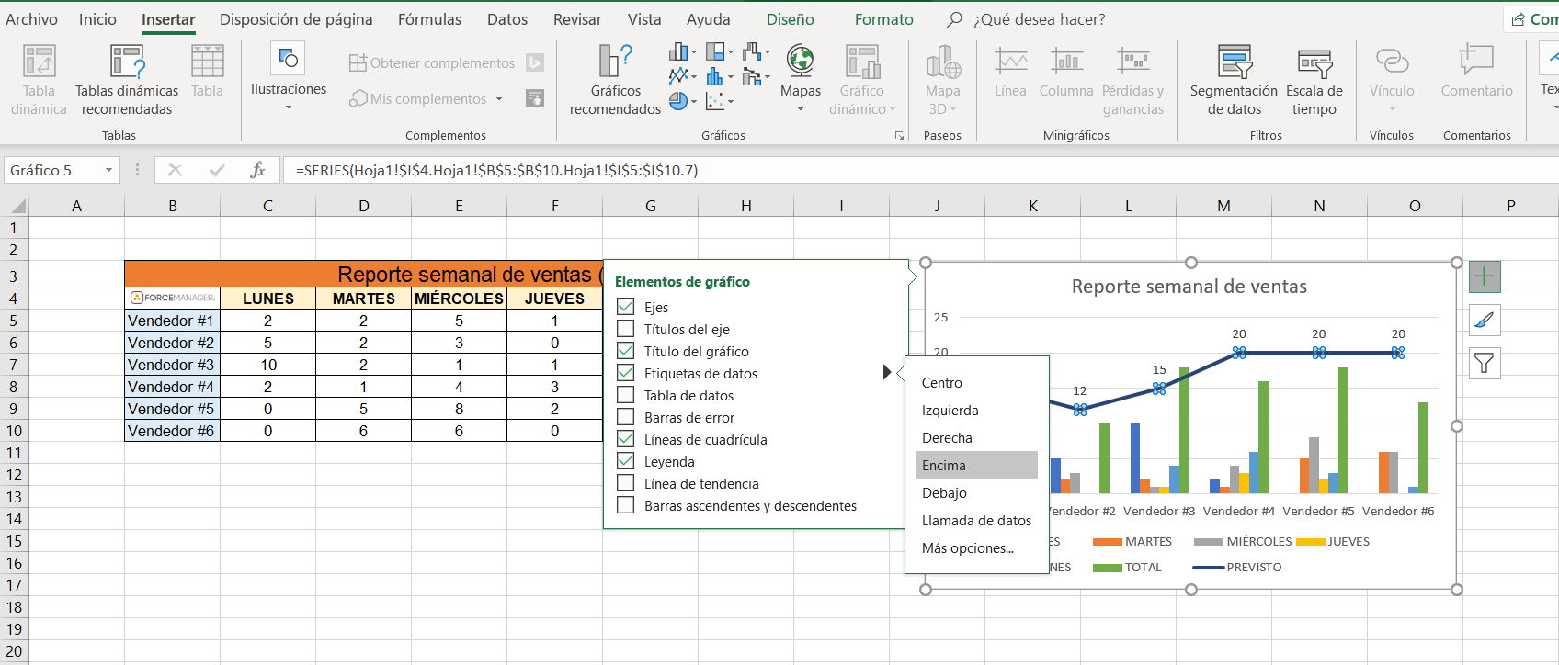
Task: Click in the formula bar text field
Action: [x=919, y=171]
